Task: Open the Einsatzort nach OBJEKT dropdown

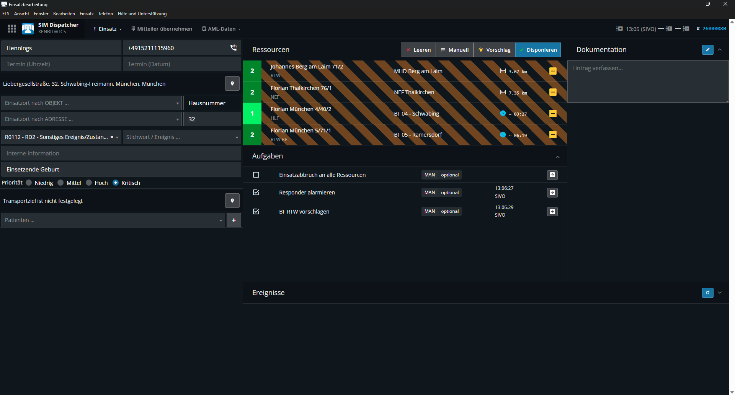Action: point(91,103)
